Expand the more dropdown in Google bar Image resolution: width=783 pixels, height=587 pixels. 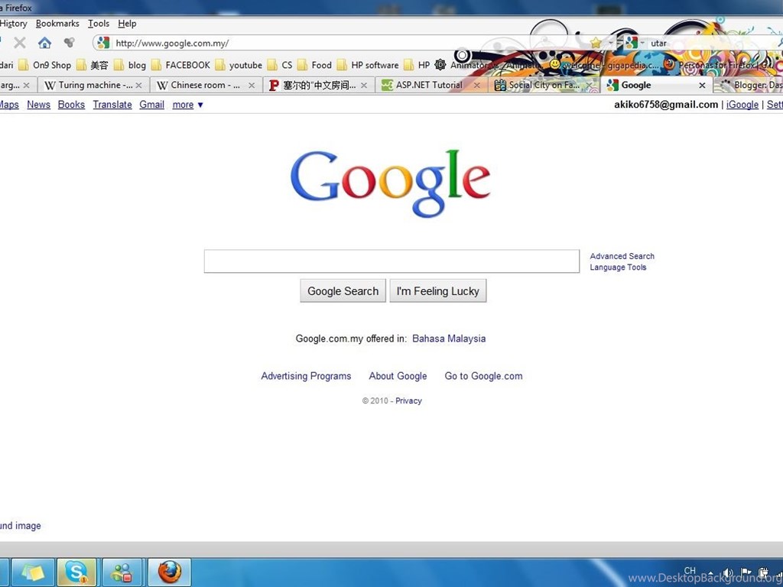(x=188, y=104)
